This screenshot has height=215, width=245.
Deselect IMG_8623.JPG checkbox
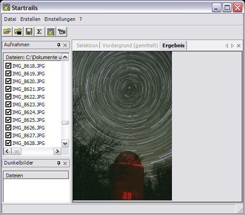pos(8,104)
